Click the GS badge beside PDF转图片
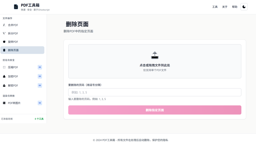Image resolution: width=256 pixels, height=144 pixels. coord(40,103)
